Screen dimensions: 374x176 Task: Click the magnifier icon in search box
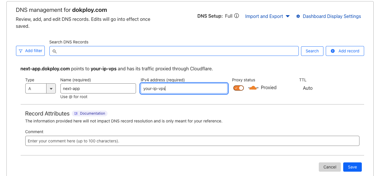point(54,51)
